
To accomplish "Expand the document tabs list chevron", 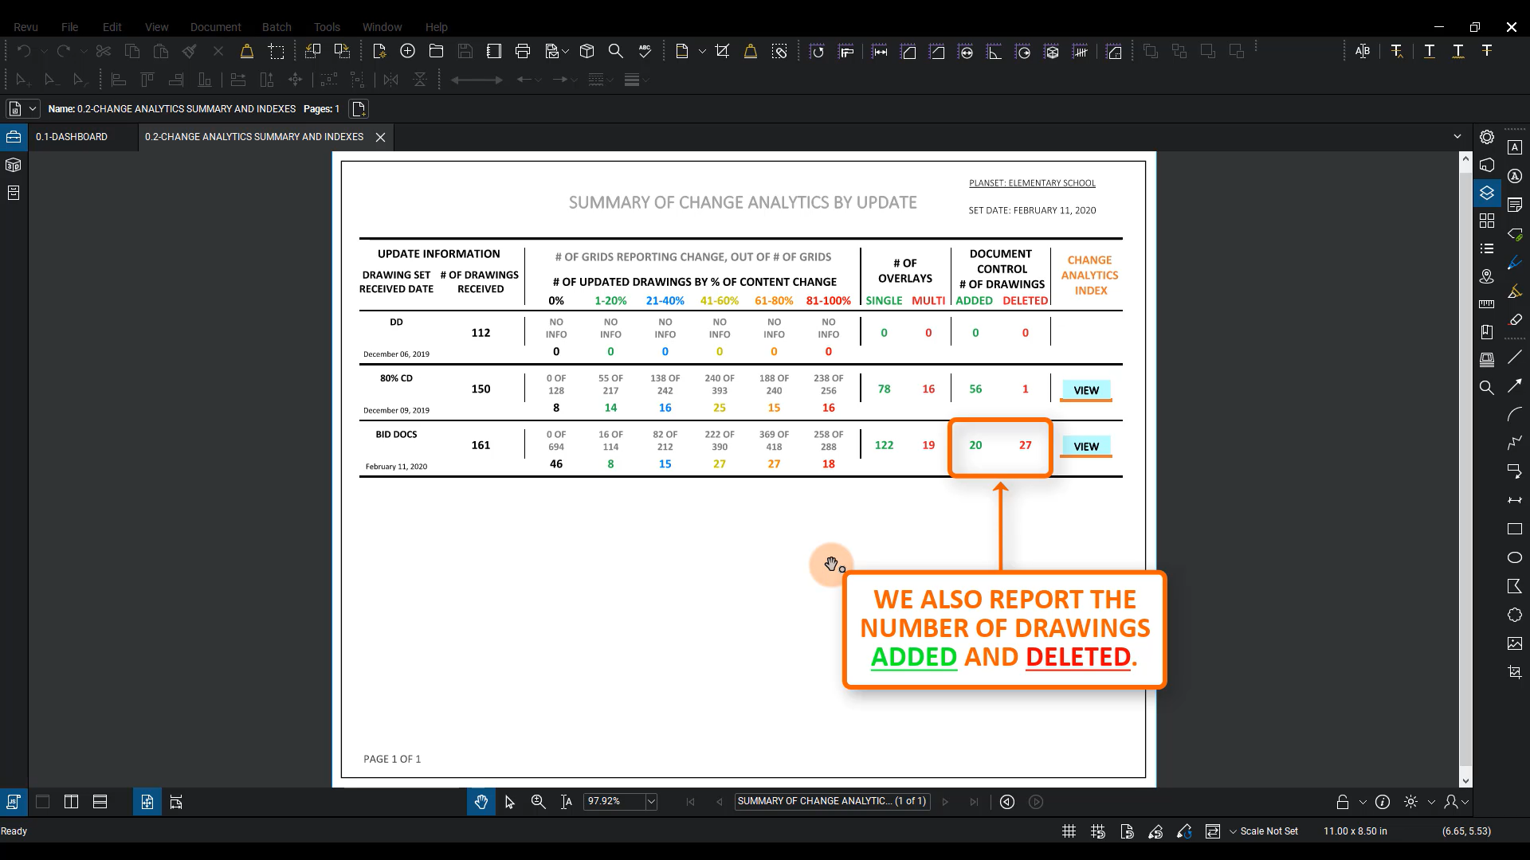I will tap(1457, 137).
